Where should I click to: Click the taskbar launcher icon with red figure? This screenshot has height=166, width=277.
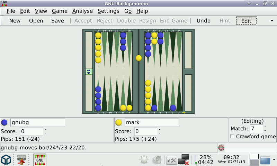pos(21,160)
